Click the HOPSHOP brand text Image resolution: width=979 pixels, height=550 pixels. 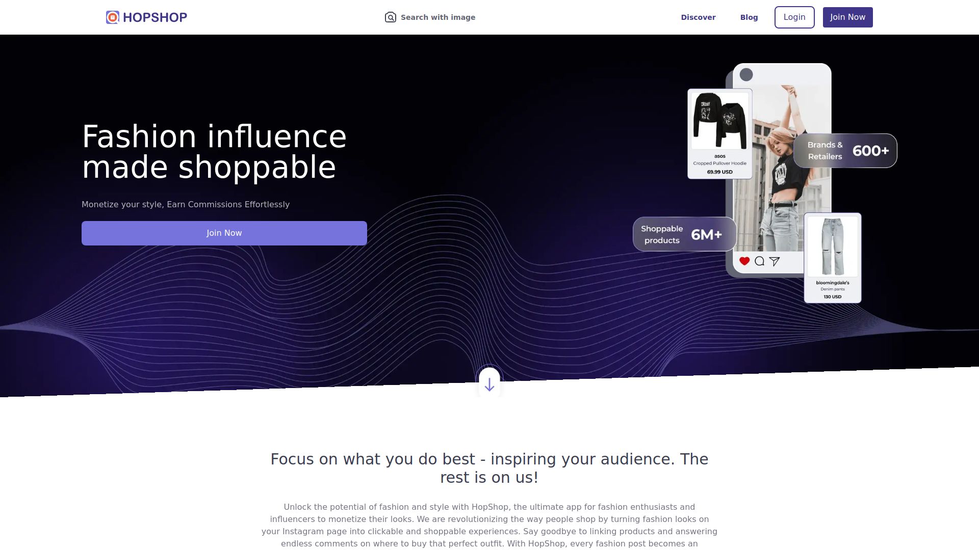[155, 17]
